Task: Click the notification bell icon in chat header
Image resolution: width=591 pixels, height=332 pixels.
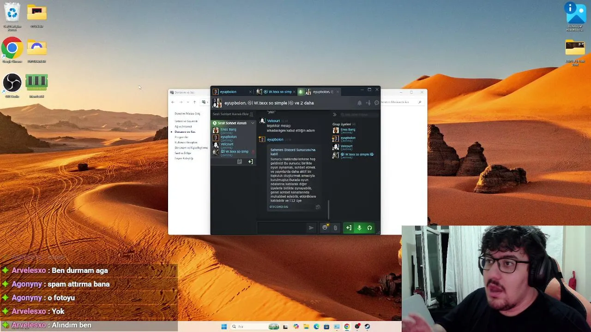Action: (360, 103)
